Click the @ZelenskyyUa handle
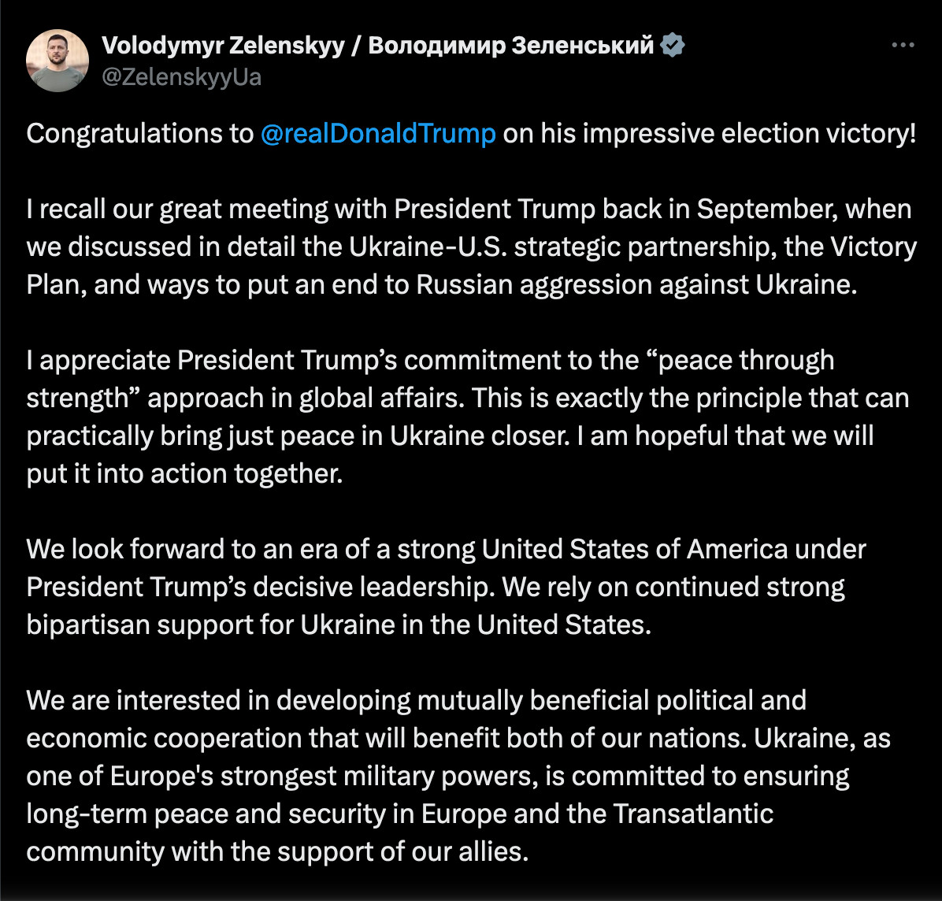 pyautogui.click(x=181, y=77)
